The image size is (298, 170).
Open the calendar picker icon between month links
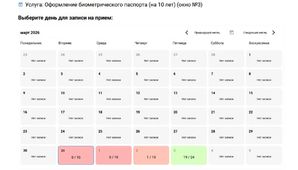click(x=231, y=32)
